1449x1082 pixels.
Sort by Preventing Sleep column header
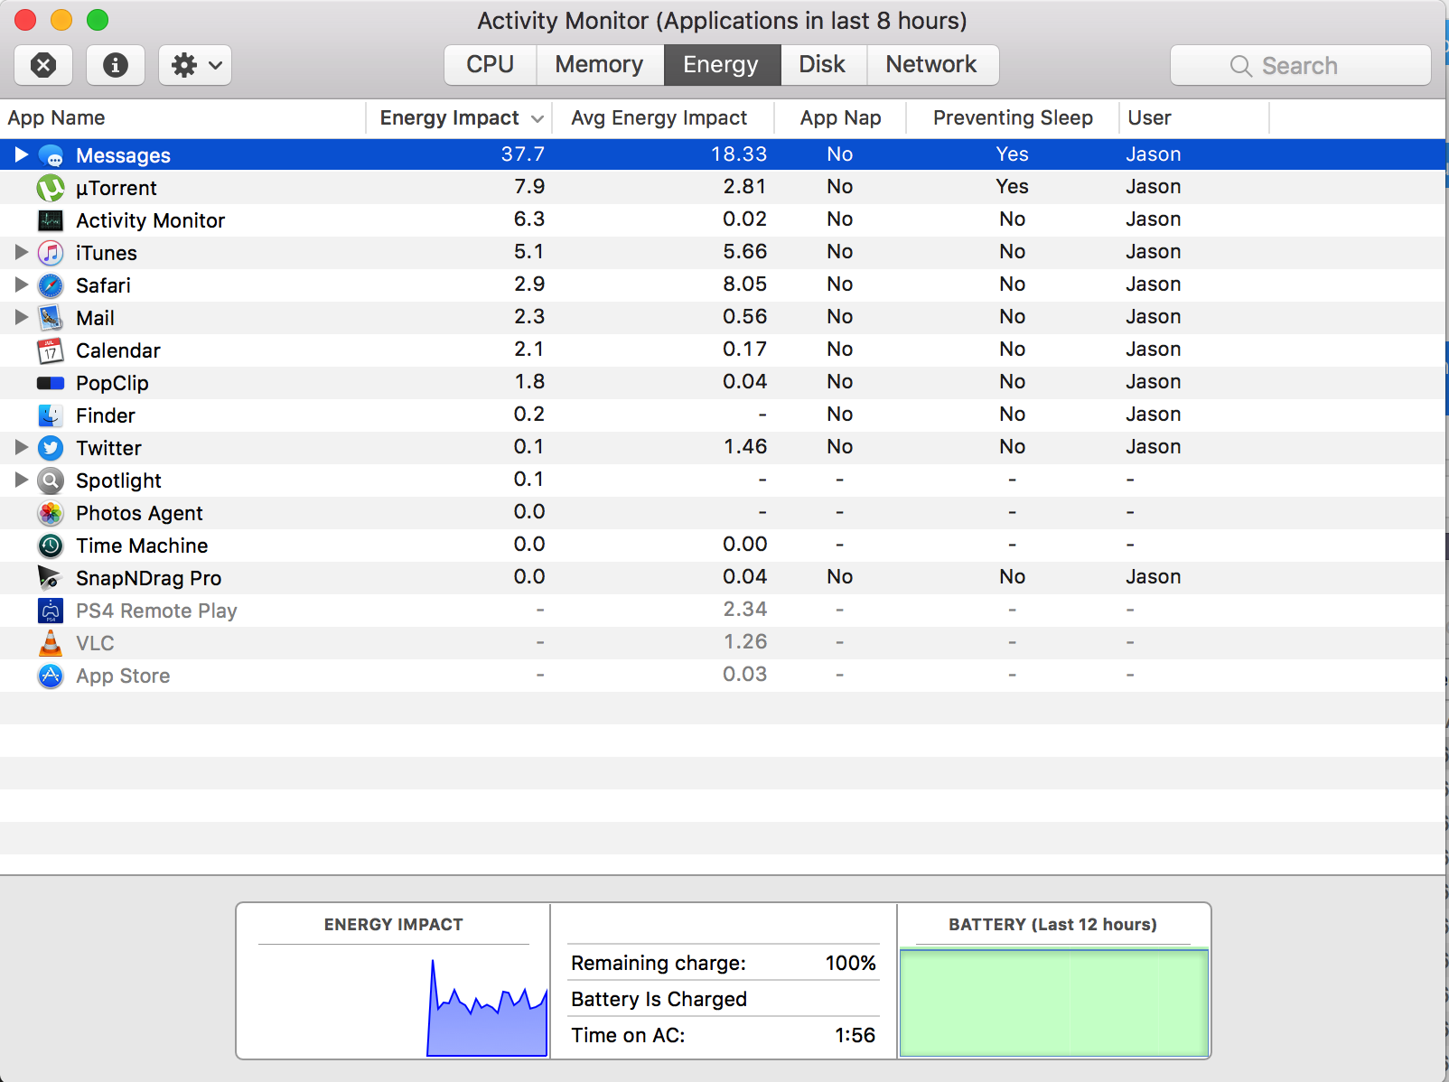click(1013, 118)
